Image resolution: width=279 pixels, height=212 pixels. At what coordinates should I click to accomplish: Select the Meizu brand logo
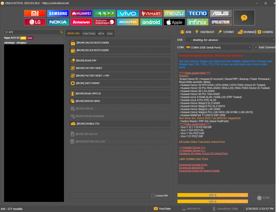174,13
